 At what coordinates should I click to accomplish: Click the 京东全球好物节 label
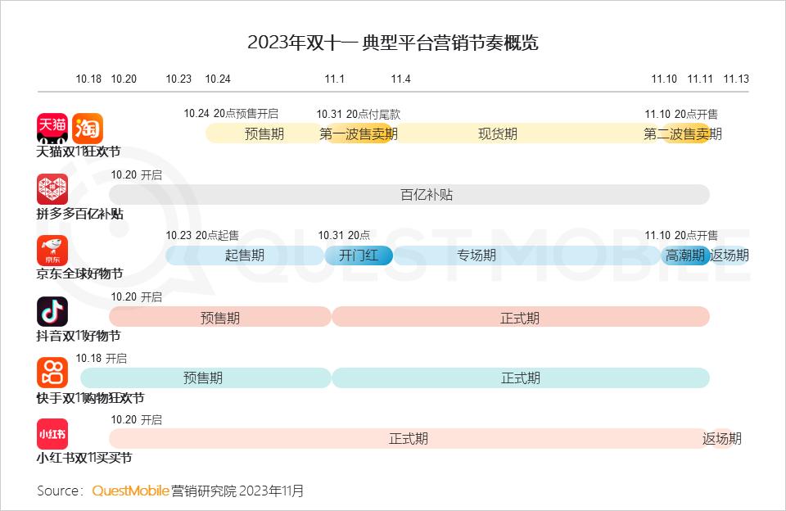pos(79,274)
